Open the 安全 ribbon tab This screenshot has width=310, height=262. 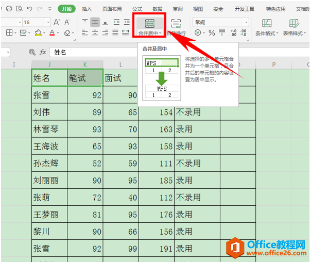(x=218, y=9)
